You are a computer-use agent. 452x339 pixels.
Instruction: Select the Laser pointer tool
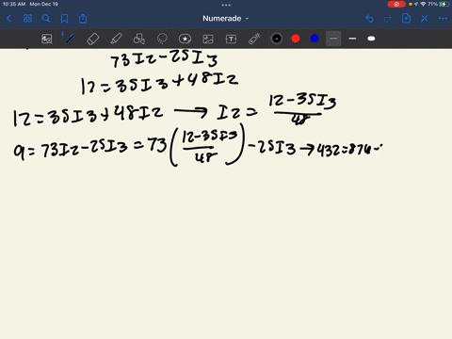[x=254, y=39]
